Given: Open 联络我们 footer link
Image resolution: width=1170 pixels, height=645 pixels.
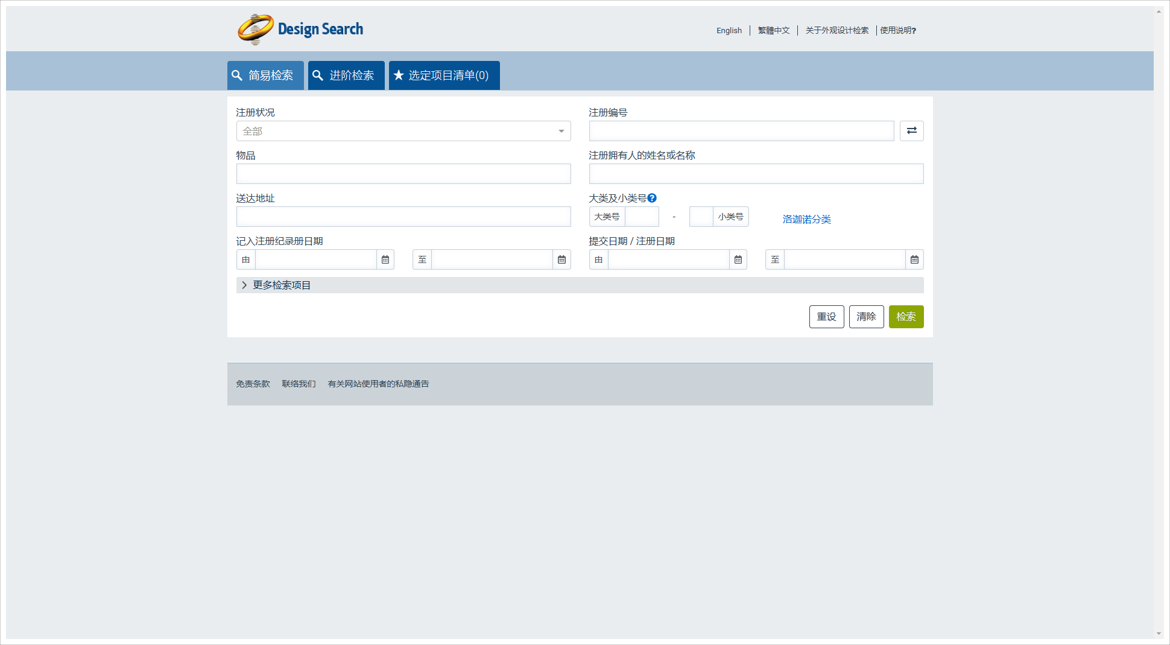Looking at the screenshot, I should click(299, 384).
